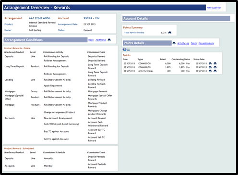Click binoculars icon beside Points Details header
Viewport: 238px width, 175px height.
[174, 43]
